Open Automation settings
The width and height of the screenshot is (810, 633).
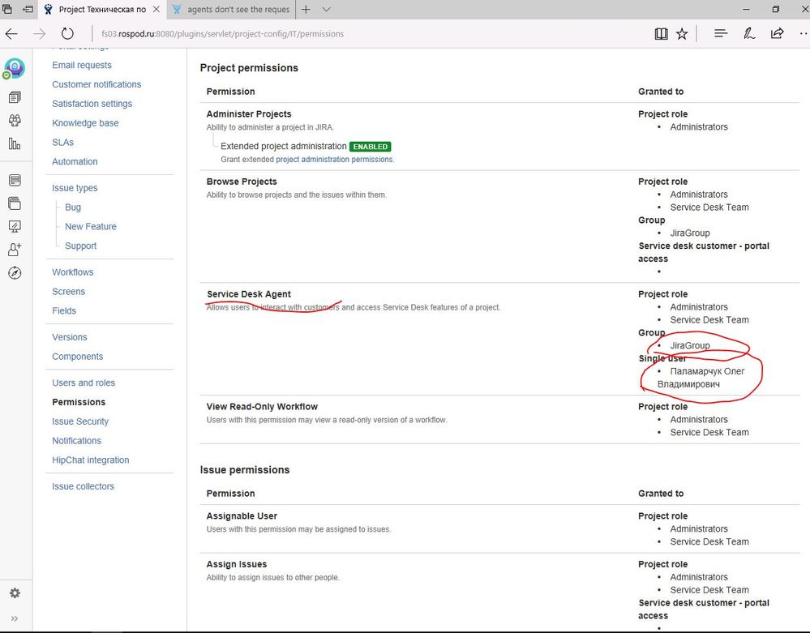[75, 161]
